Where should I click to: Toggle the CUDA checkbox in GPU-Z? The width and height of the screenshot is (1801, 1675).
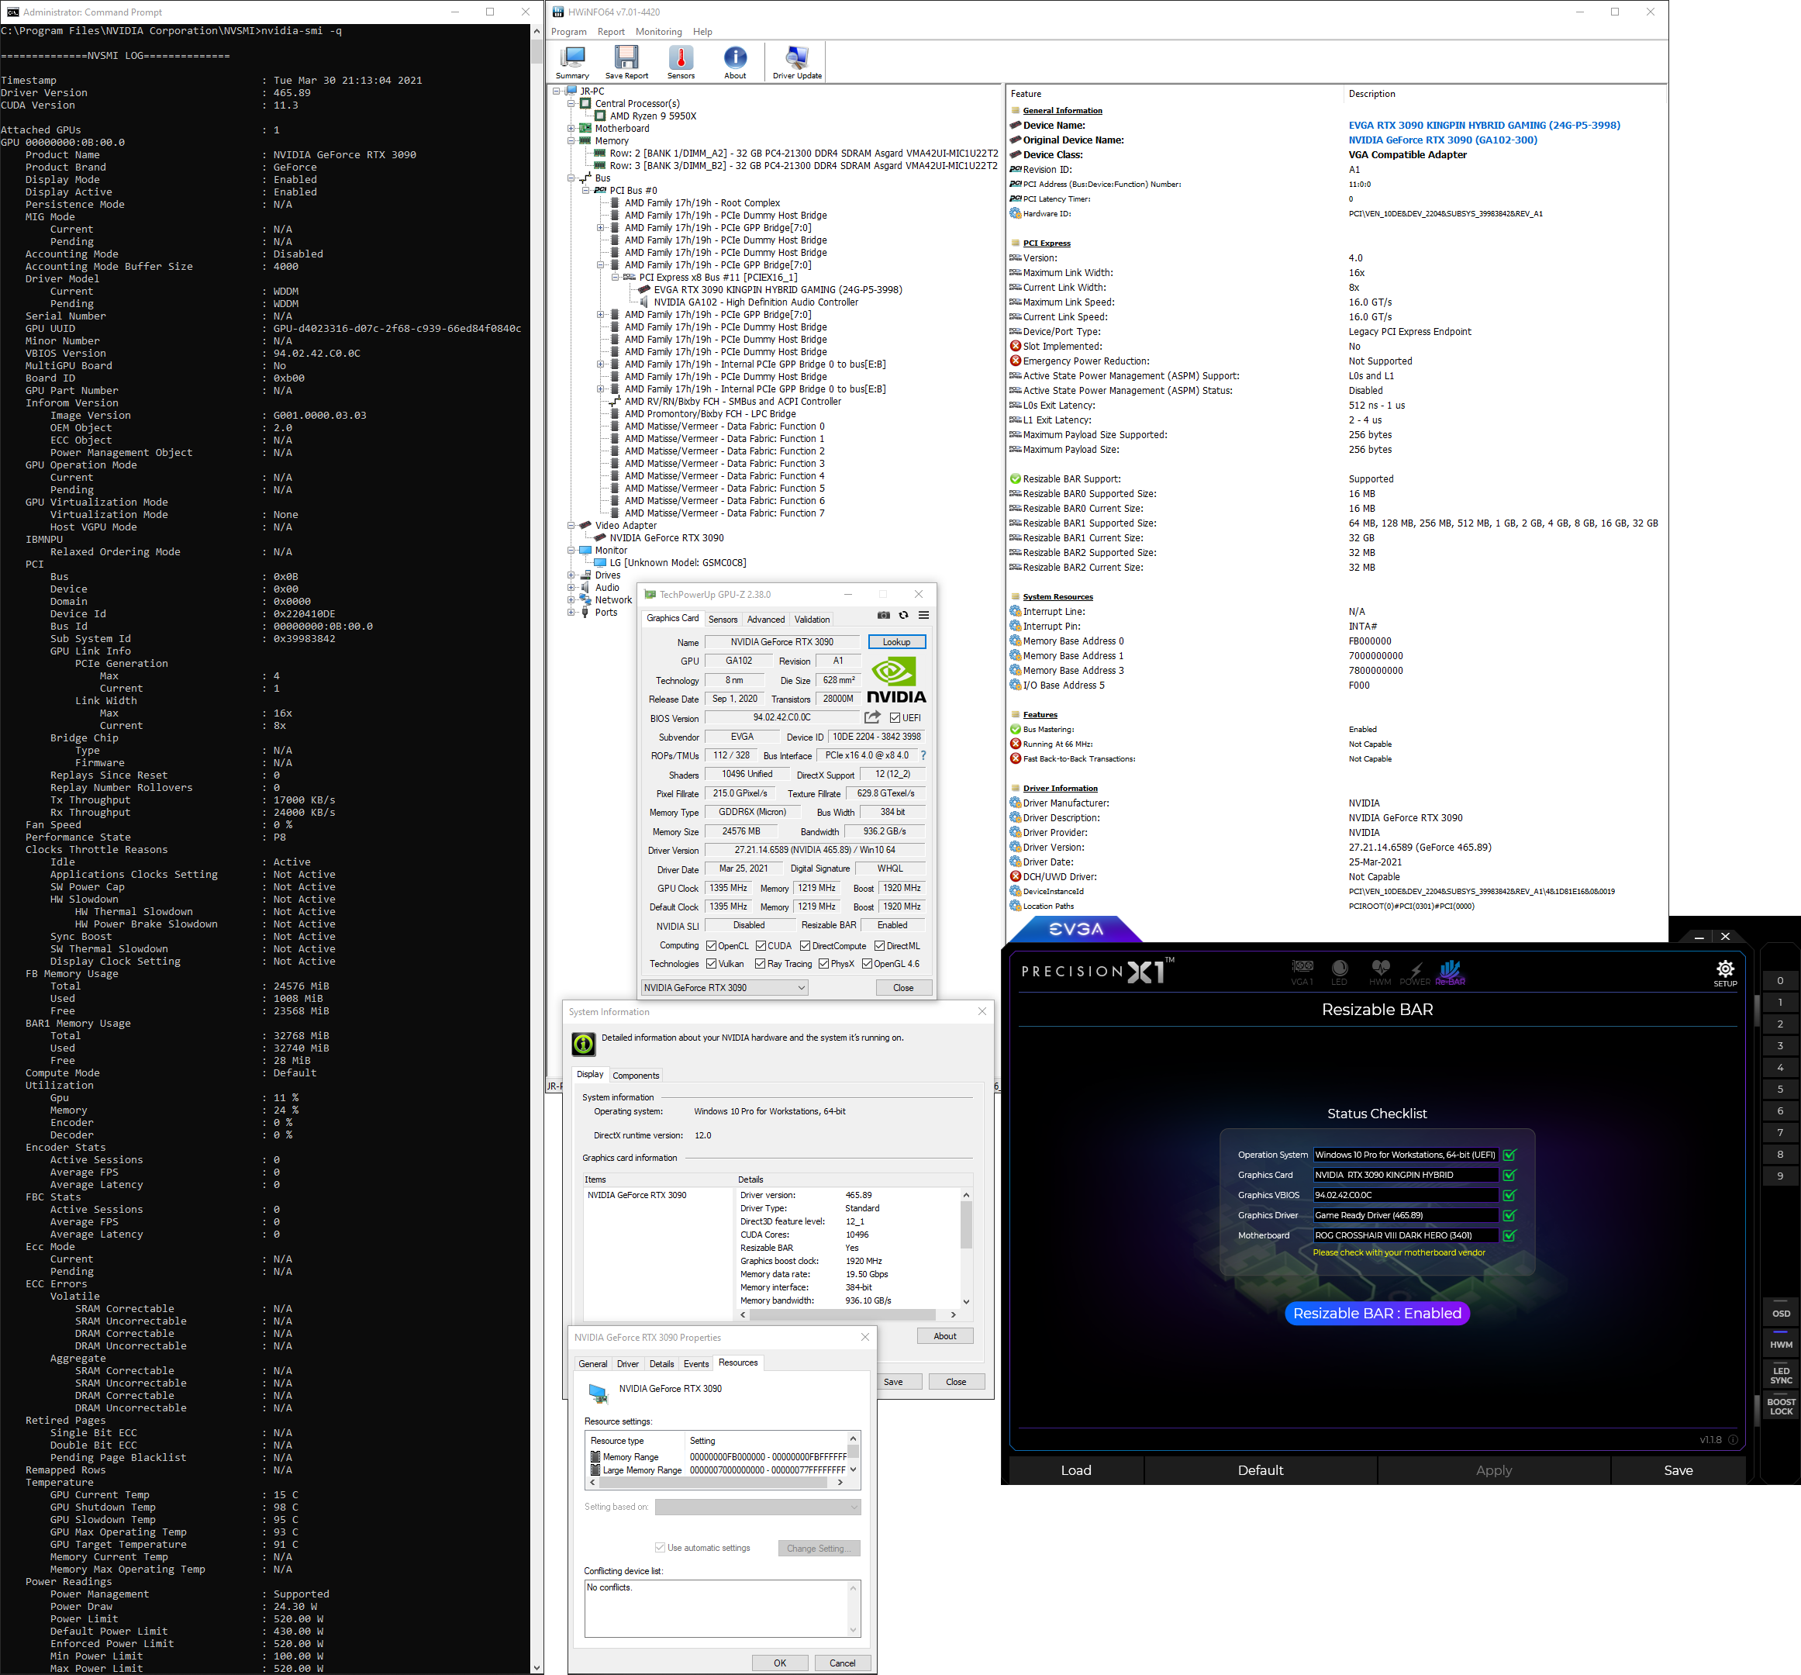[x=761, y=945]
